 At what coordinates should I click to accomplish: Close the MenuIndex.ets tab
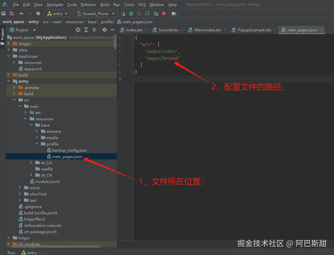[x=225, y=30]
